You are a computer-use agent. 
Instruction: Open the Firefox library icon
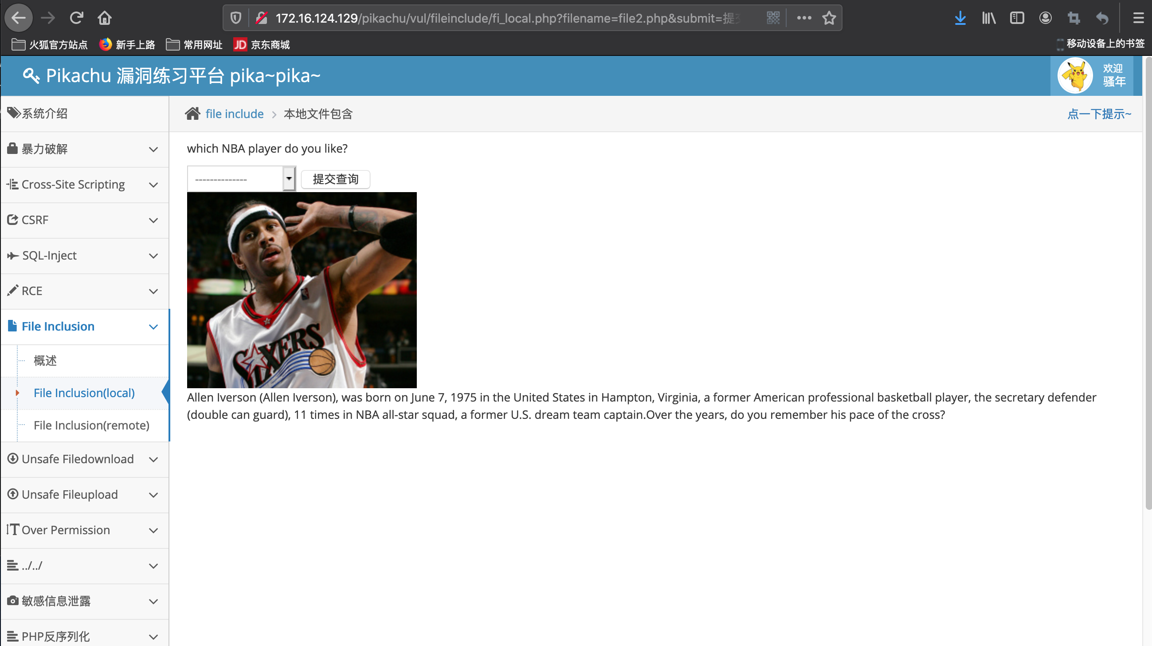coord(988,18)
